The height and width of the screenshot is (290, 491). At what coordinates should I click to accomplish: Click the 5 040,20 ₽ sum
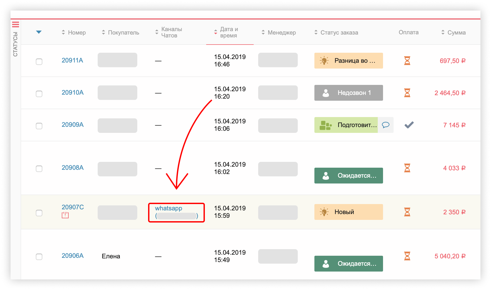coord(450,256)
